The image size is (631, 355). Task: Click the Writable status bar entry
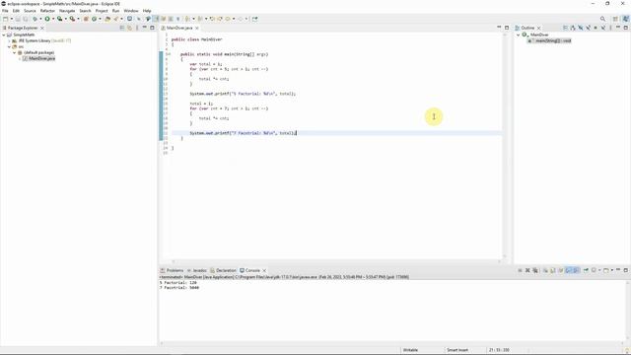(x=411, y=350)
